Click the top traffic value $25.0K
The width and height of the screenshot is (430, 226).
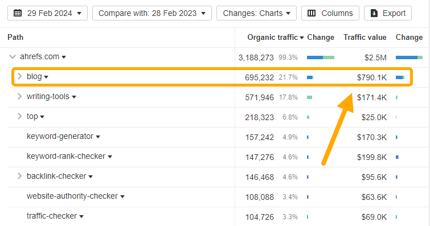(374, 117)
